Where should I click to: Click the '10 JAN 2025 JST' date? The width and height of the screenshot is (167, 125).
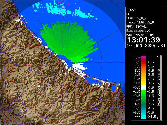(x=146, y=46)
